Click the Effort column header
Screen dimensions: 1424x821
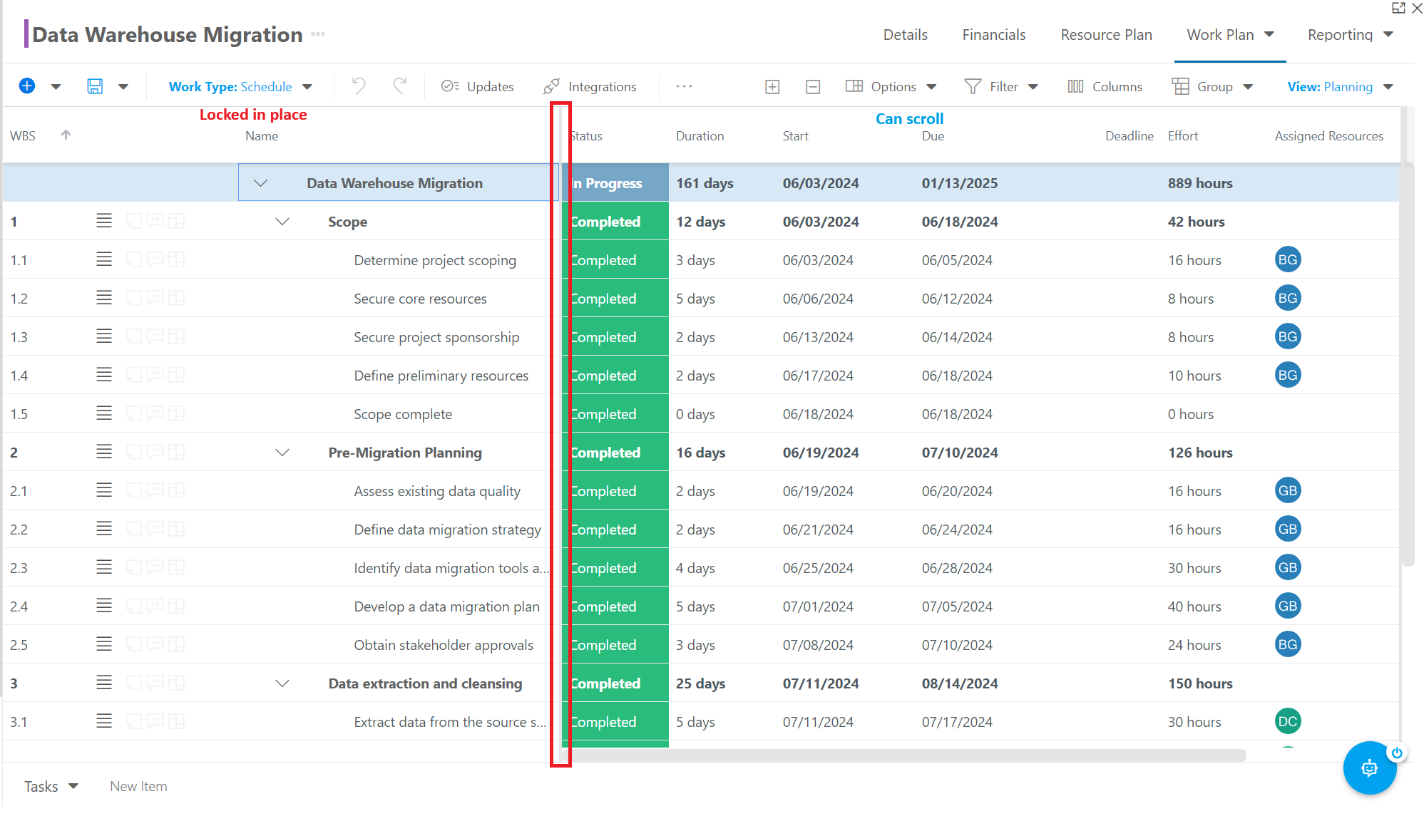click(1183, 135)
